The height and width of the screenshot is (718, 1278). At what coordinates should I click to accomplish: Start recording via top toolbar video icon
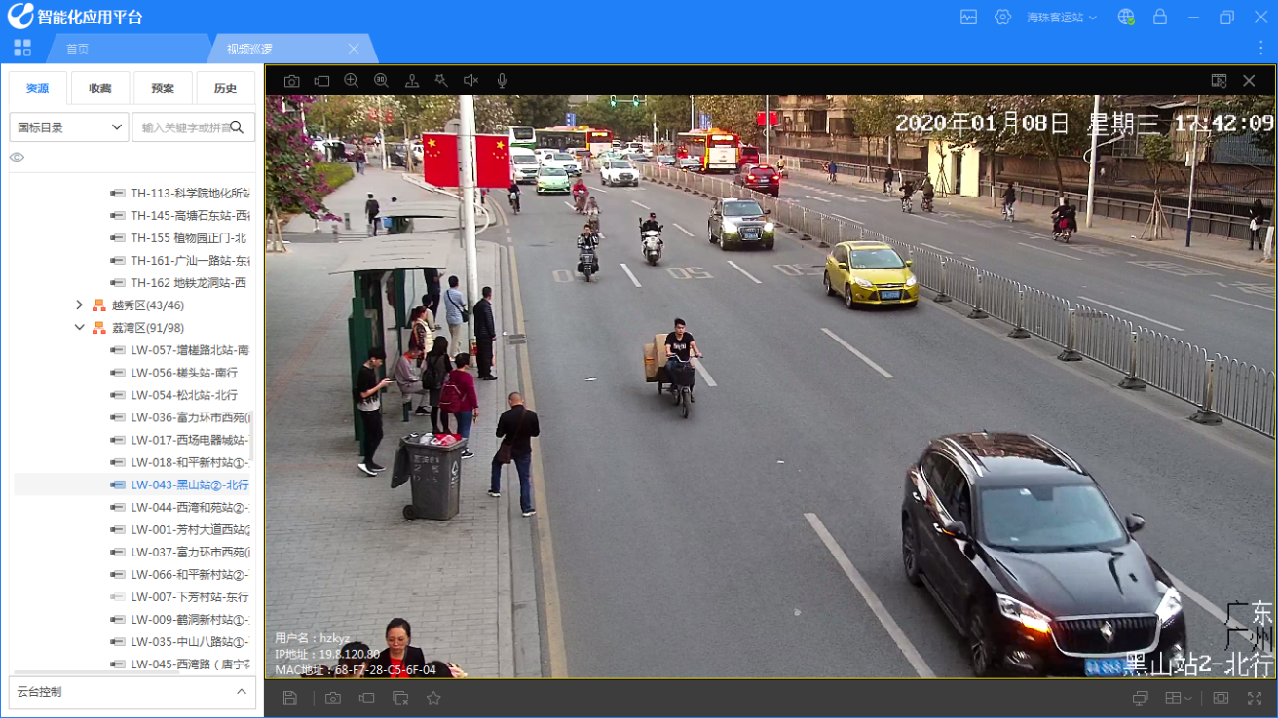pyautogui.click(x=321, y=81)
